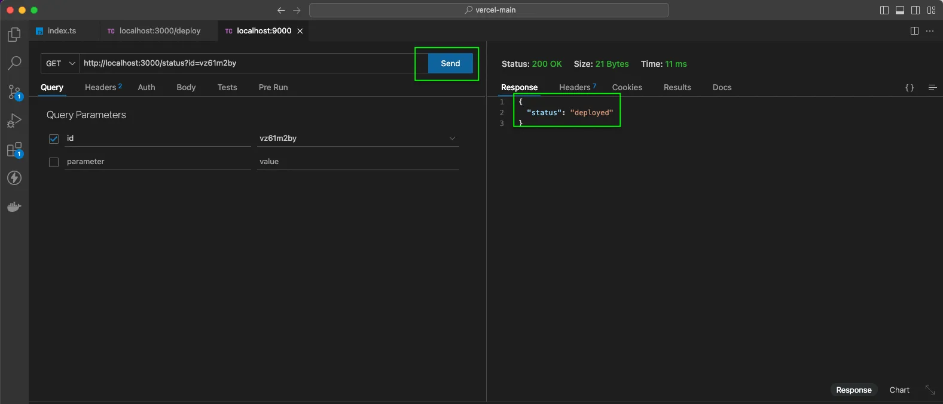
Task: Click the "status" key in response
Action: pos(544,113)
